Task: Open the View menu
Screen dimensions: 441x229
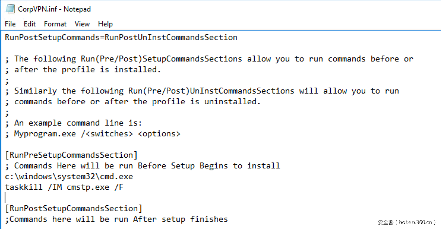Action: [x=82, y=24]
